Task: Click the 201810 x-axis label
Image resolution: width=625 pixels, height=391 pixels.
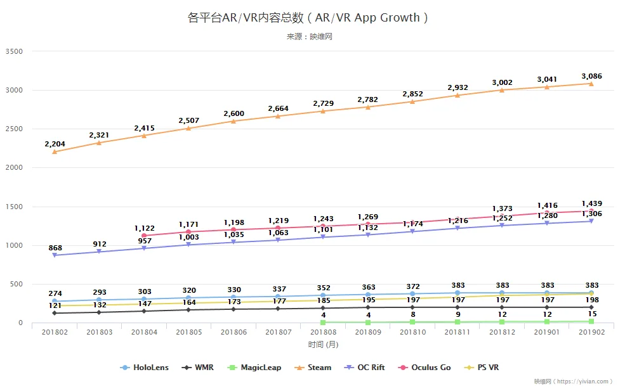Action: click(412, 332)
